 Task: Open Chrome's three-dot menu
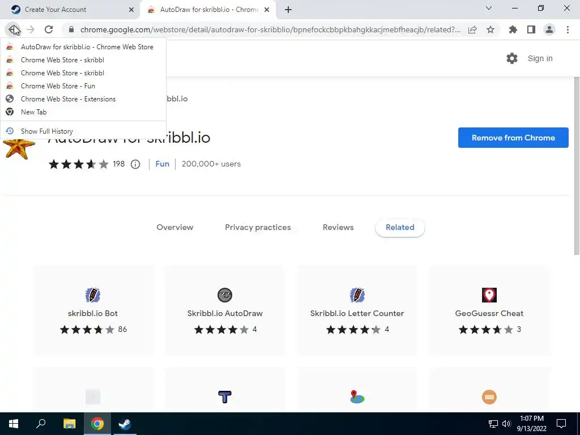568,29
